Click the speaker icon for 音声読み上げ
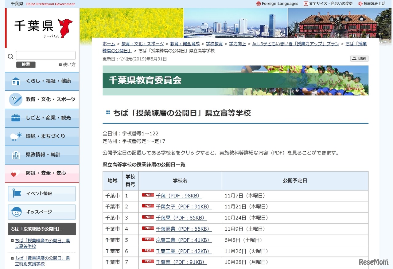 (361, 4)
